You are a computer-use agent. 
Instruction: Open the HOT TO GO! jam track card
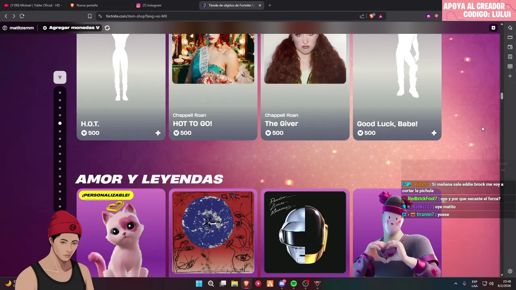213,87
